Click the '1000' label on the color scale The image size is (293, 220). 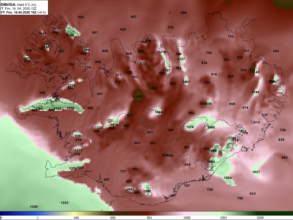point(187,218)
